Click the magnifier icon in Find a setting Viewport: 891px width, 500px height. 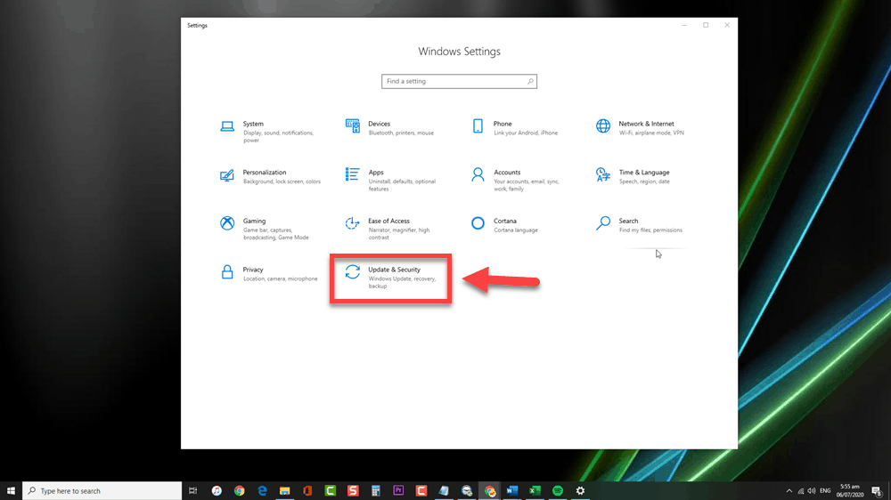click(x=529, y=81)
